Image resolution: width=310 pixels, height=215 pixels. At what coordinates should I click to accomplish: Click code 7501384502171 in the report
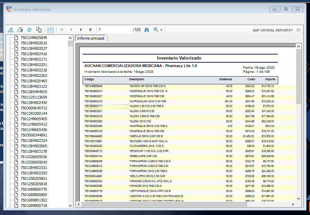tap(93, 106)
